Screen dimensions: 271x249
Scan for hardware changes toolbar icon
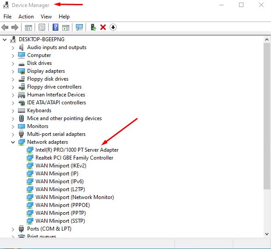pyautogui.click(x=79, y=27)
